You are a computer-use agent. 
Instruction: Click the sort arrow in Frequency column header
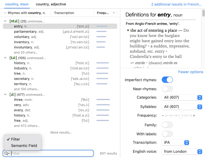(x=114, y=13)
